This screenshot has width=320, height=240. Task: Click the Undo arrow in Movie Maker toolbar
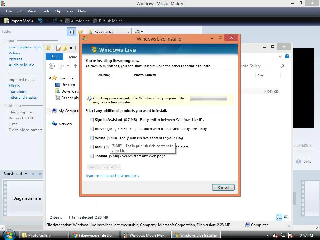(x=40, y=21)
